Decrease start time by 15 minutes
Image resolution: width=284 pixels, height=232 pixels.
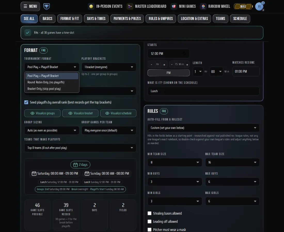click(172, 65)
